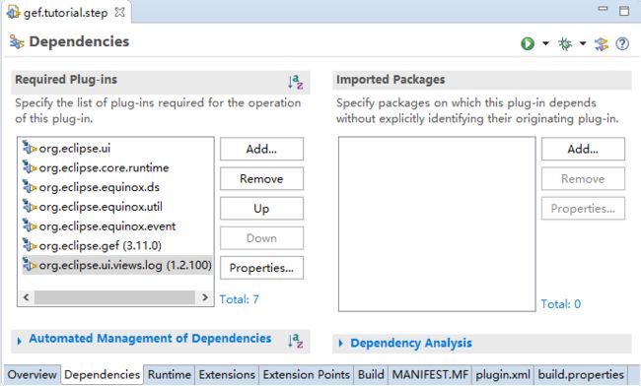
Task: Click Remove for Required Plug-ins
Action: [x=261, y=178]
